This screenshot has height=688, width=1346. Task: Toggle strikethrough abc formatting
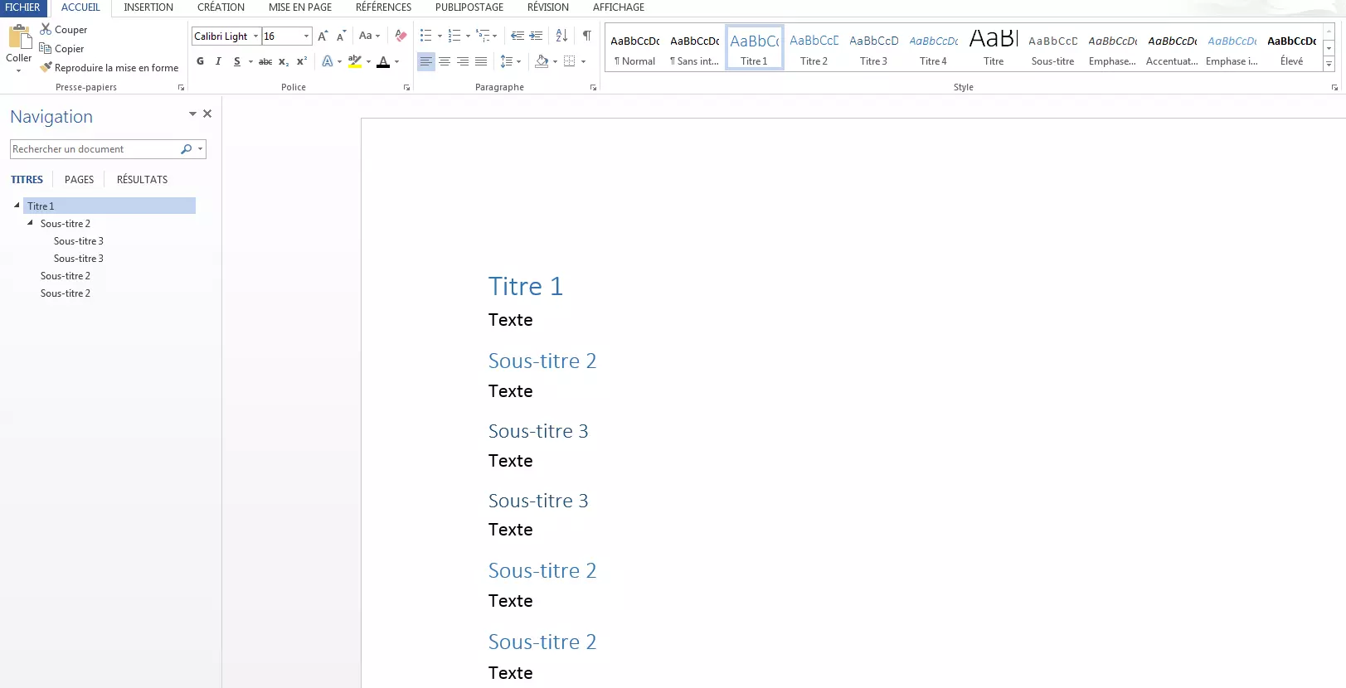tap(265, 61)
